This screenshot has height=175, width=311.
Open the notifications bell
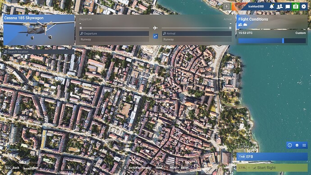[x=271, y=7]
